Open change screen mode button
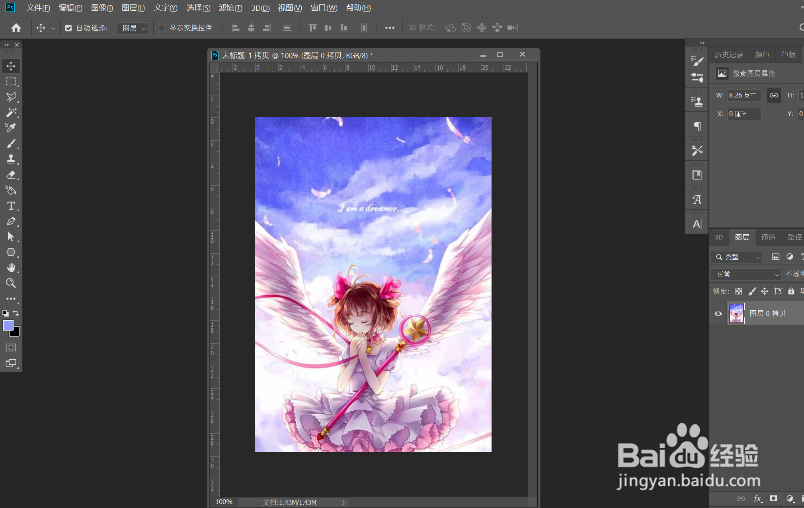This screenshot has width=804, height=508. point(11,363)
